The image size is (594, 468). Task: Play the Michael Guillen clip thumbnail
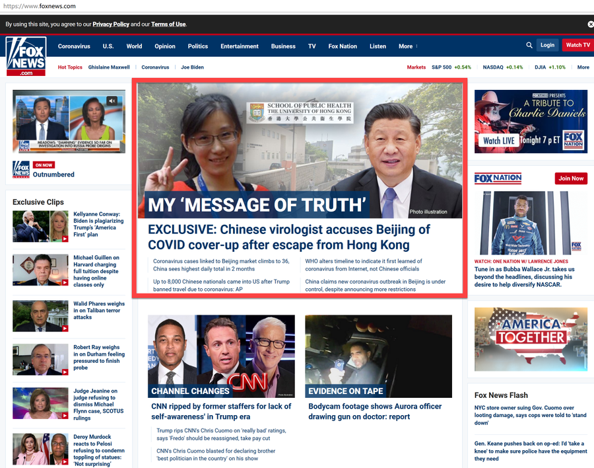click(40, 270)
